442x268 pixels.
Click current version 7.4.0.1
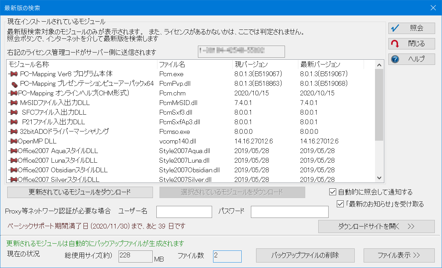coord(243,103)
